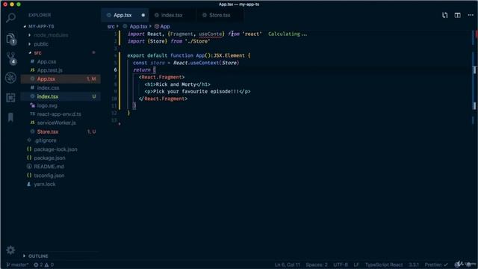Screen dimensions: 478x269
Task: Collapse the src folder
Action: coord(30,53)
